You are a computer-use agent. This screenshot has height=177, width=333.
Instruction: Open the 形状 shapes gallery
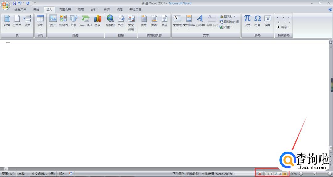(x=73, y=22)
